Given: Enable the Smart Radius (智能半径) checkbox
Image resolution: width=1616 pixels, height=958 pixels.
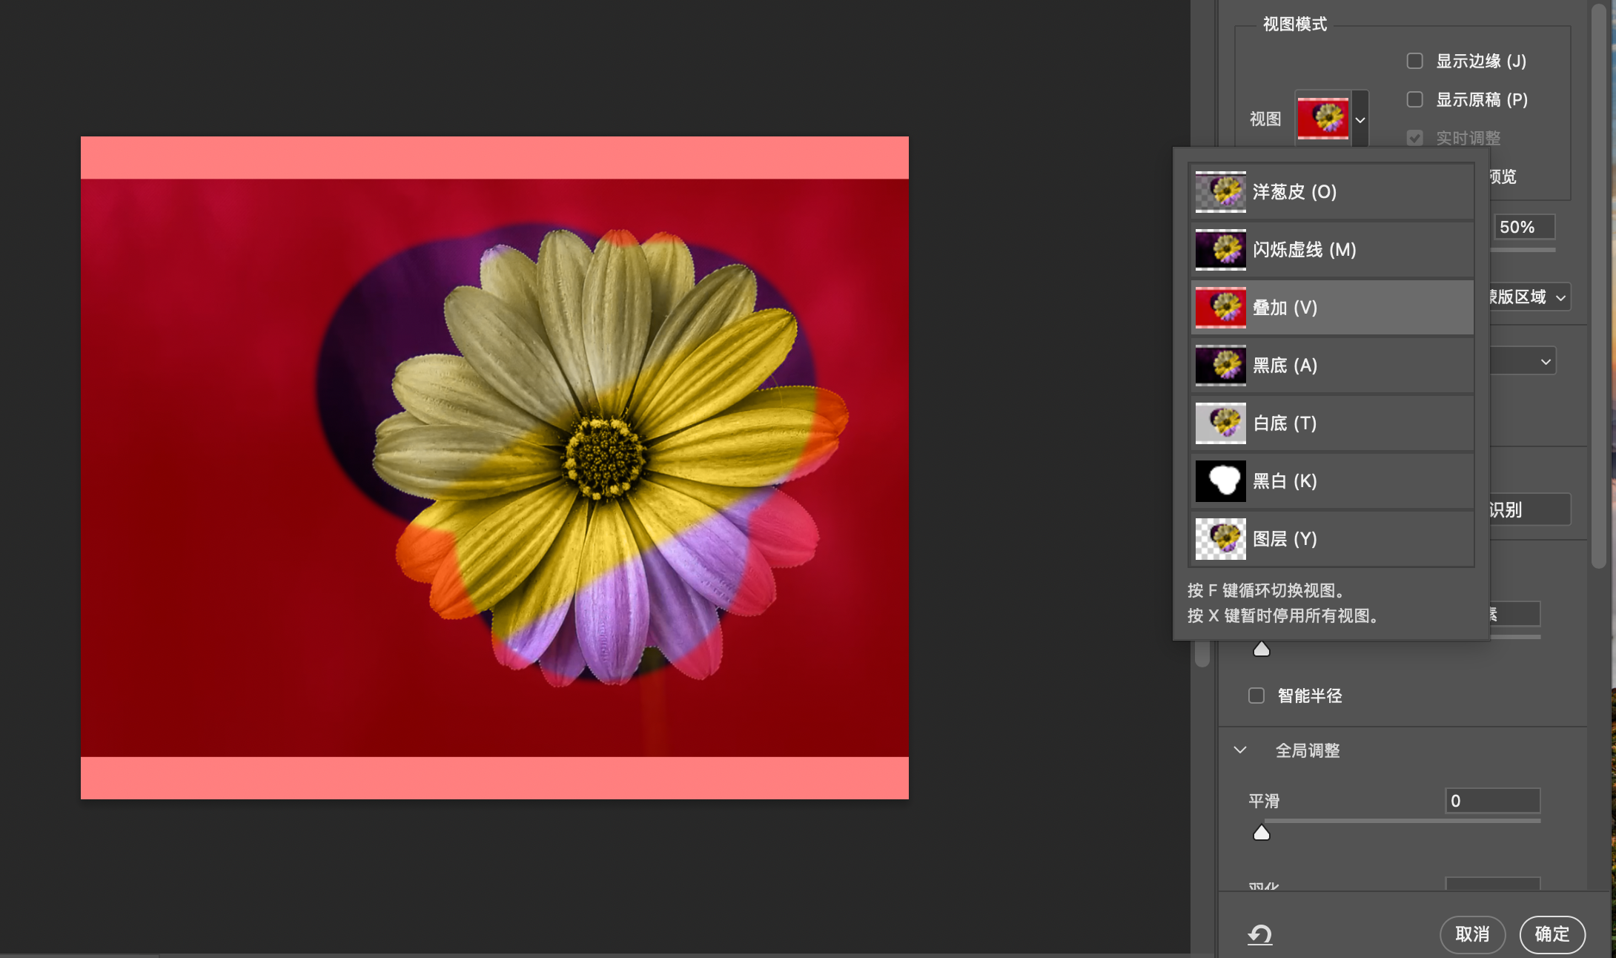Looking at the screenshot, I should 1256,696.
